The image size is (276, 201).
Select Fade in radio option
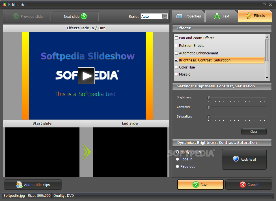tap(177, 159)
